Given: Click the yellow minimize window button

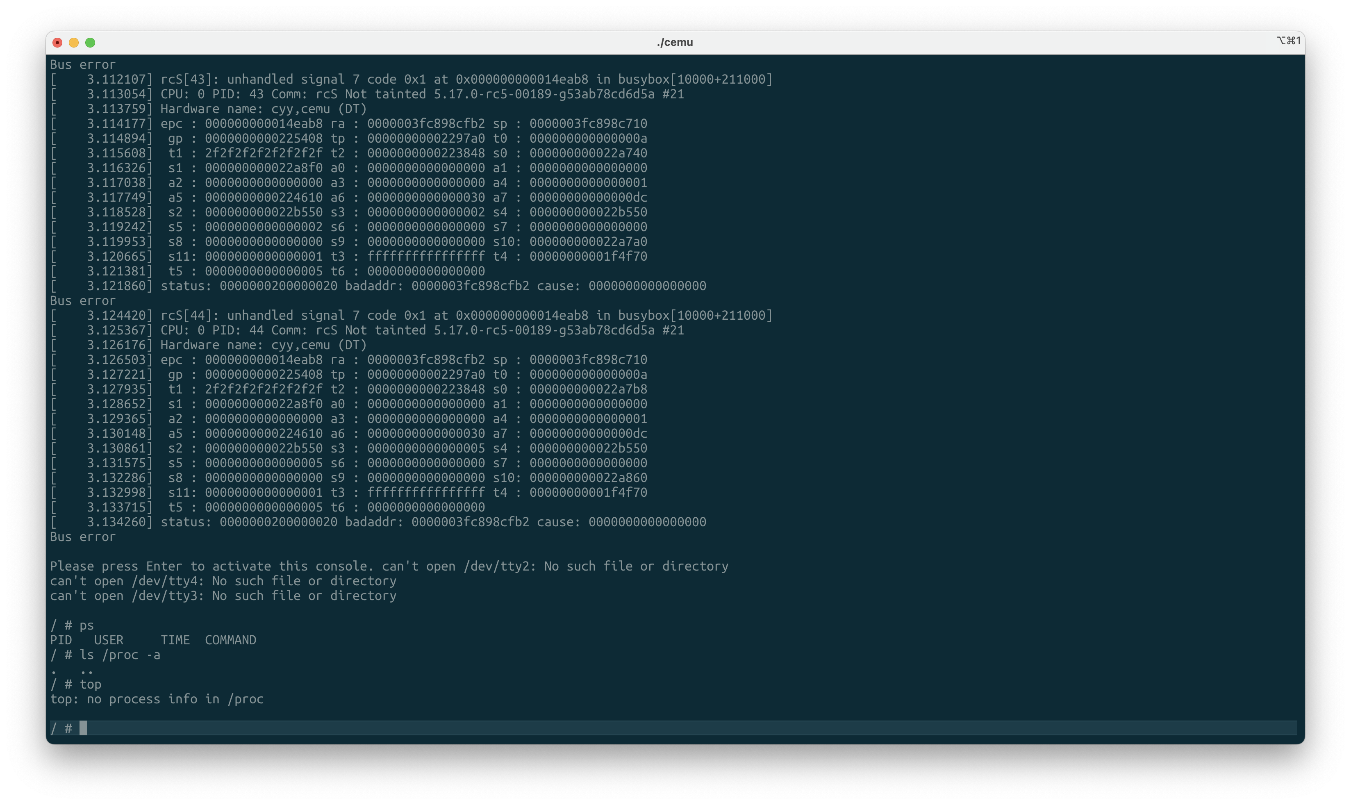Looking at the screenshot, I should [74, 42].
